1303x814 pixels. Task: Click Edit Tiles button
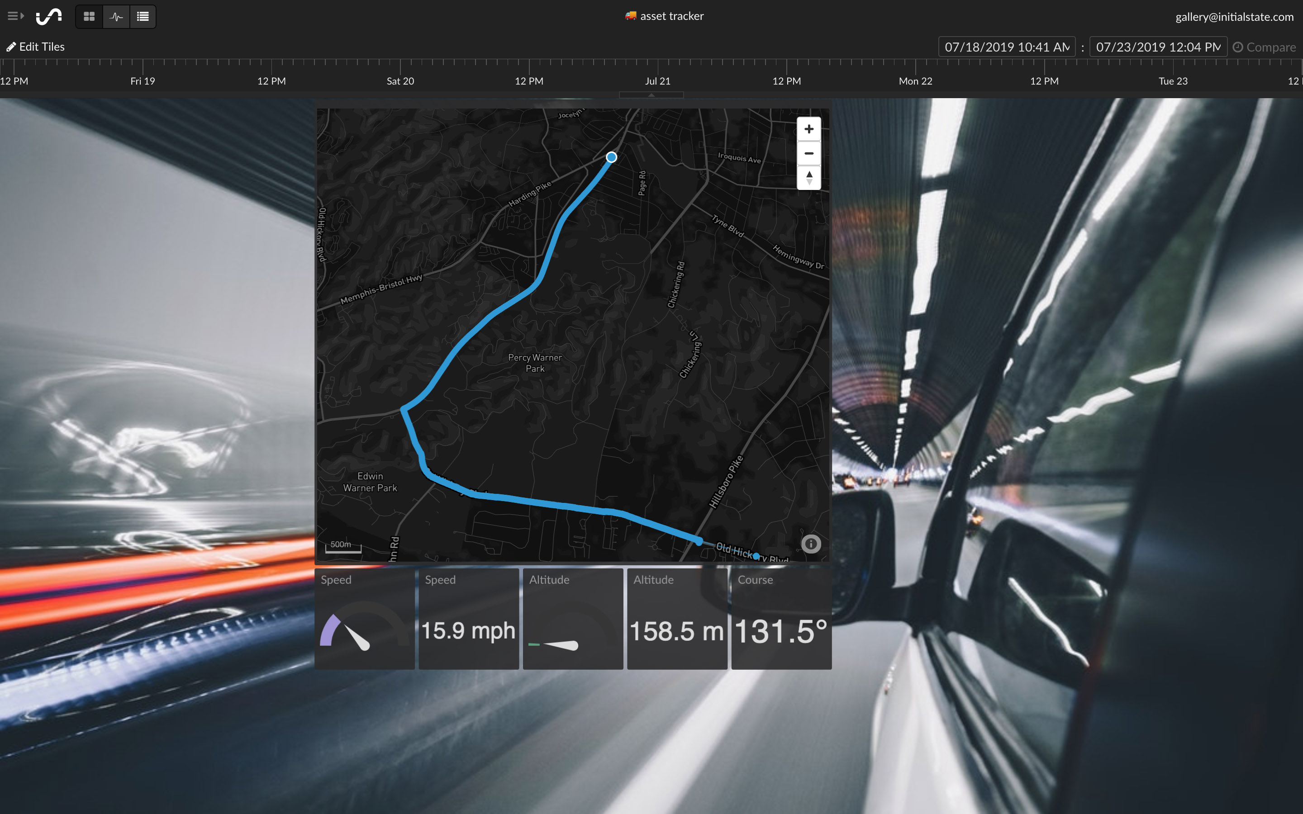point(36,47)
